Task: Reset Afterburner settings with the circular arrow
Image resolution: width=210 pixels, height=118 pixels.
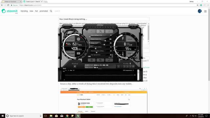Action: (x=100, y=60)
